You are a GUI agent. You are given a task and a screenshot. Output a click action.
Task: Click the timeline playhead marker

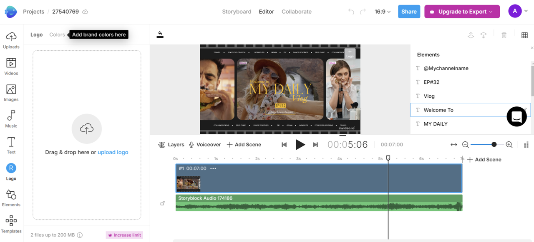pyautogui.click(x=388, y=158)
